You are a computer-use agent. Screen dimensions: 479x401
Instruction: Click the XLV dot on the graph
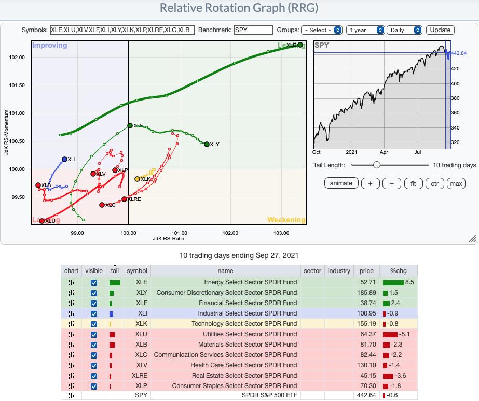[x=93, y=174]
